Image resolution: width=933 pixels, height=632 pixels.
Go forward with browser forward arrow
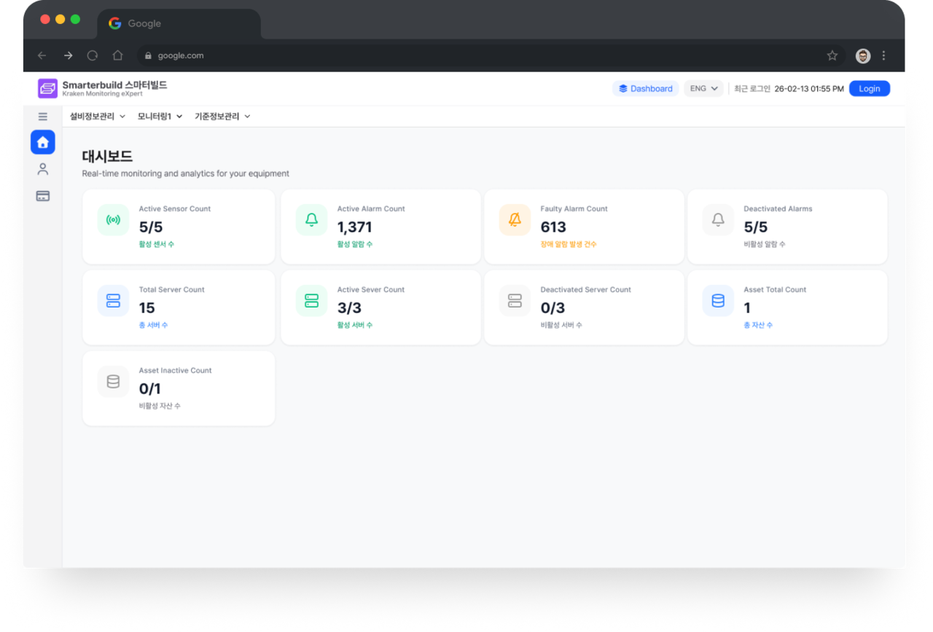tap(68, 55)
